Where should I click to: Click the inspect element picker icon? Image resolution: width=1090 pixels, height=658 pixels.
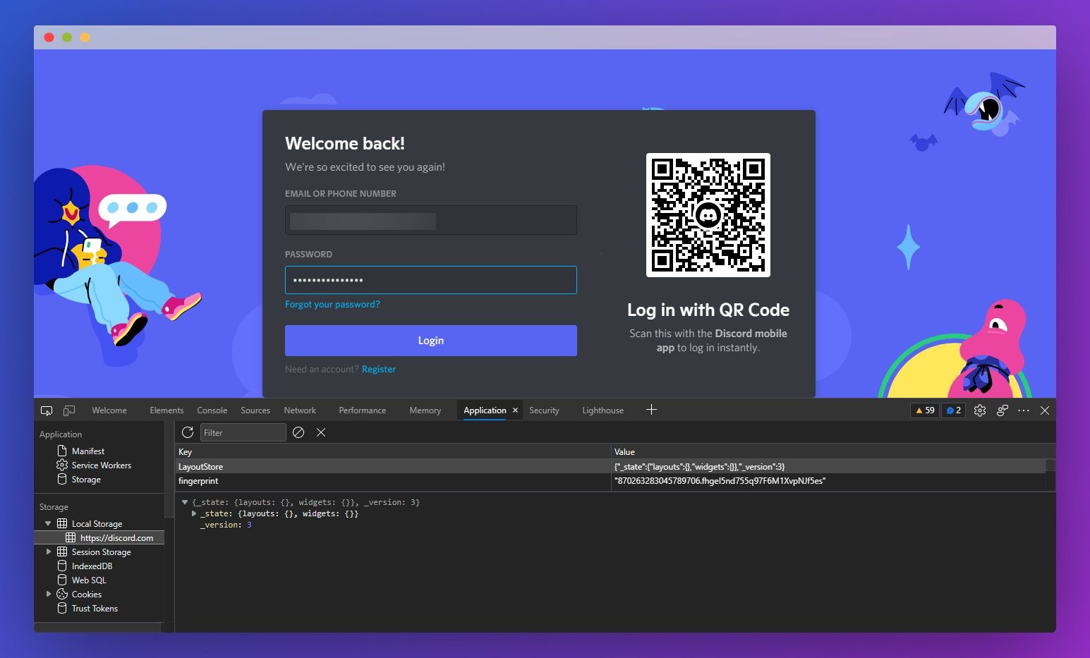pyautogui.click(x=47, y=410)
